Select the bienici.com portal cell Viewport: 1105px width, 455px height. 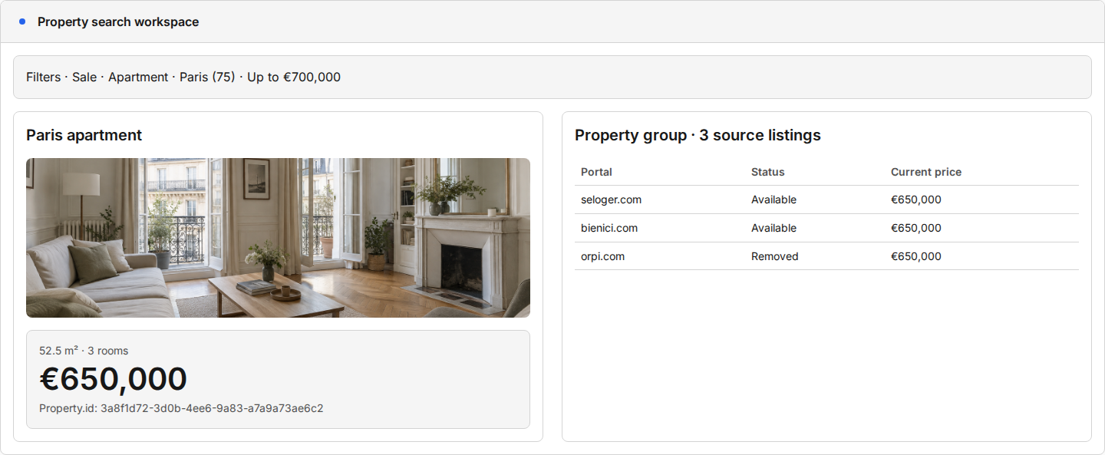pos(609,228)
